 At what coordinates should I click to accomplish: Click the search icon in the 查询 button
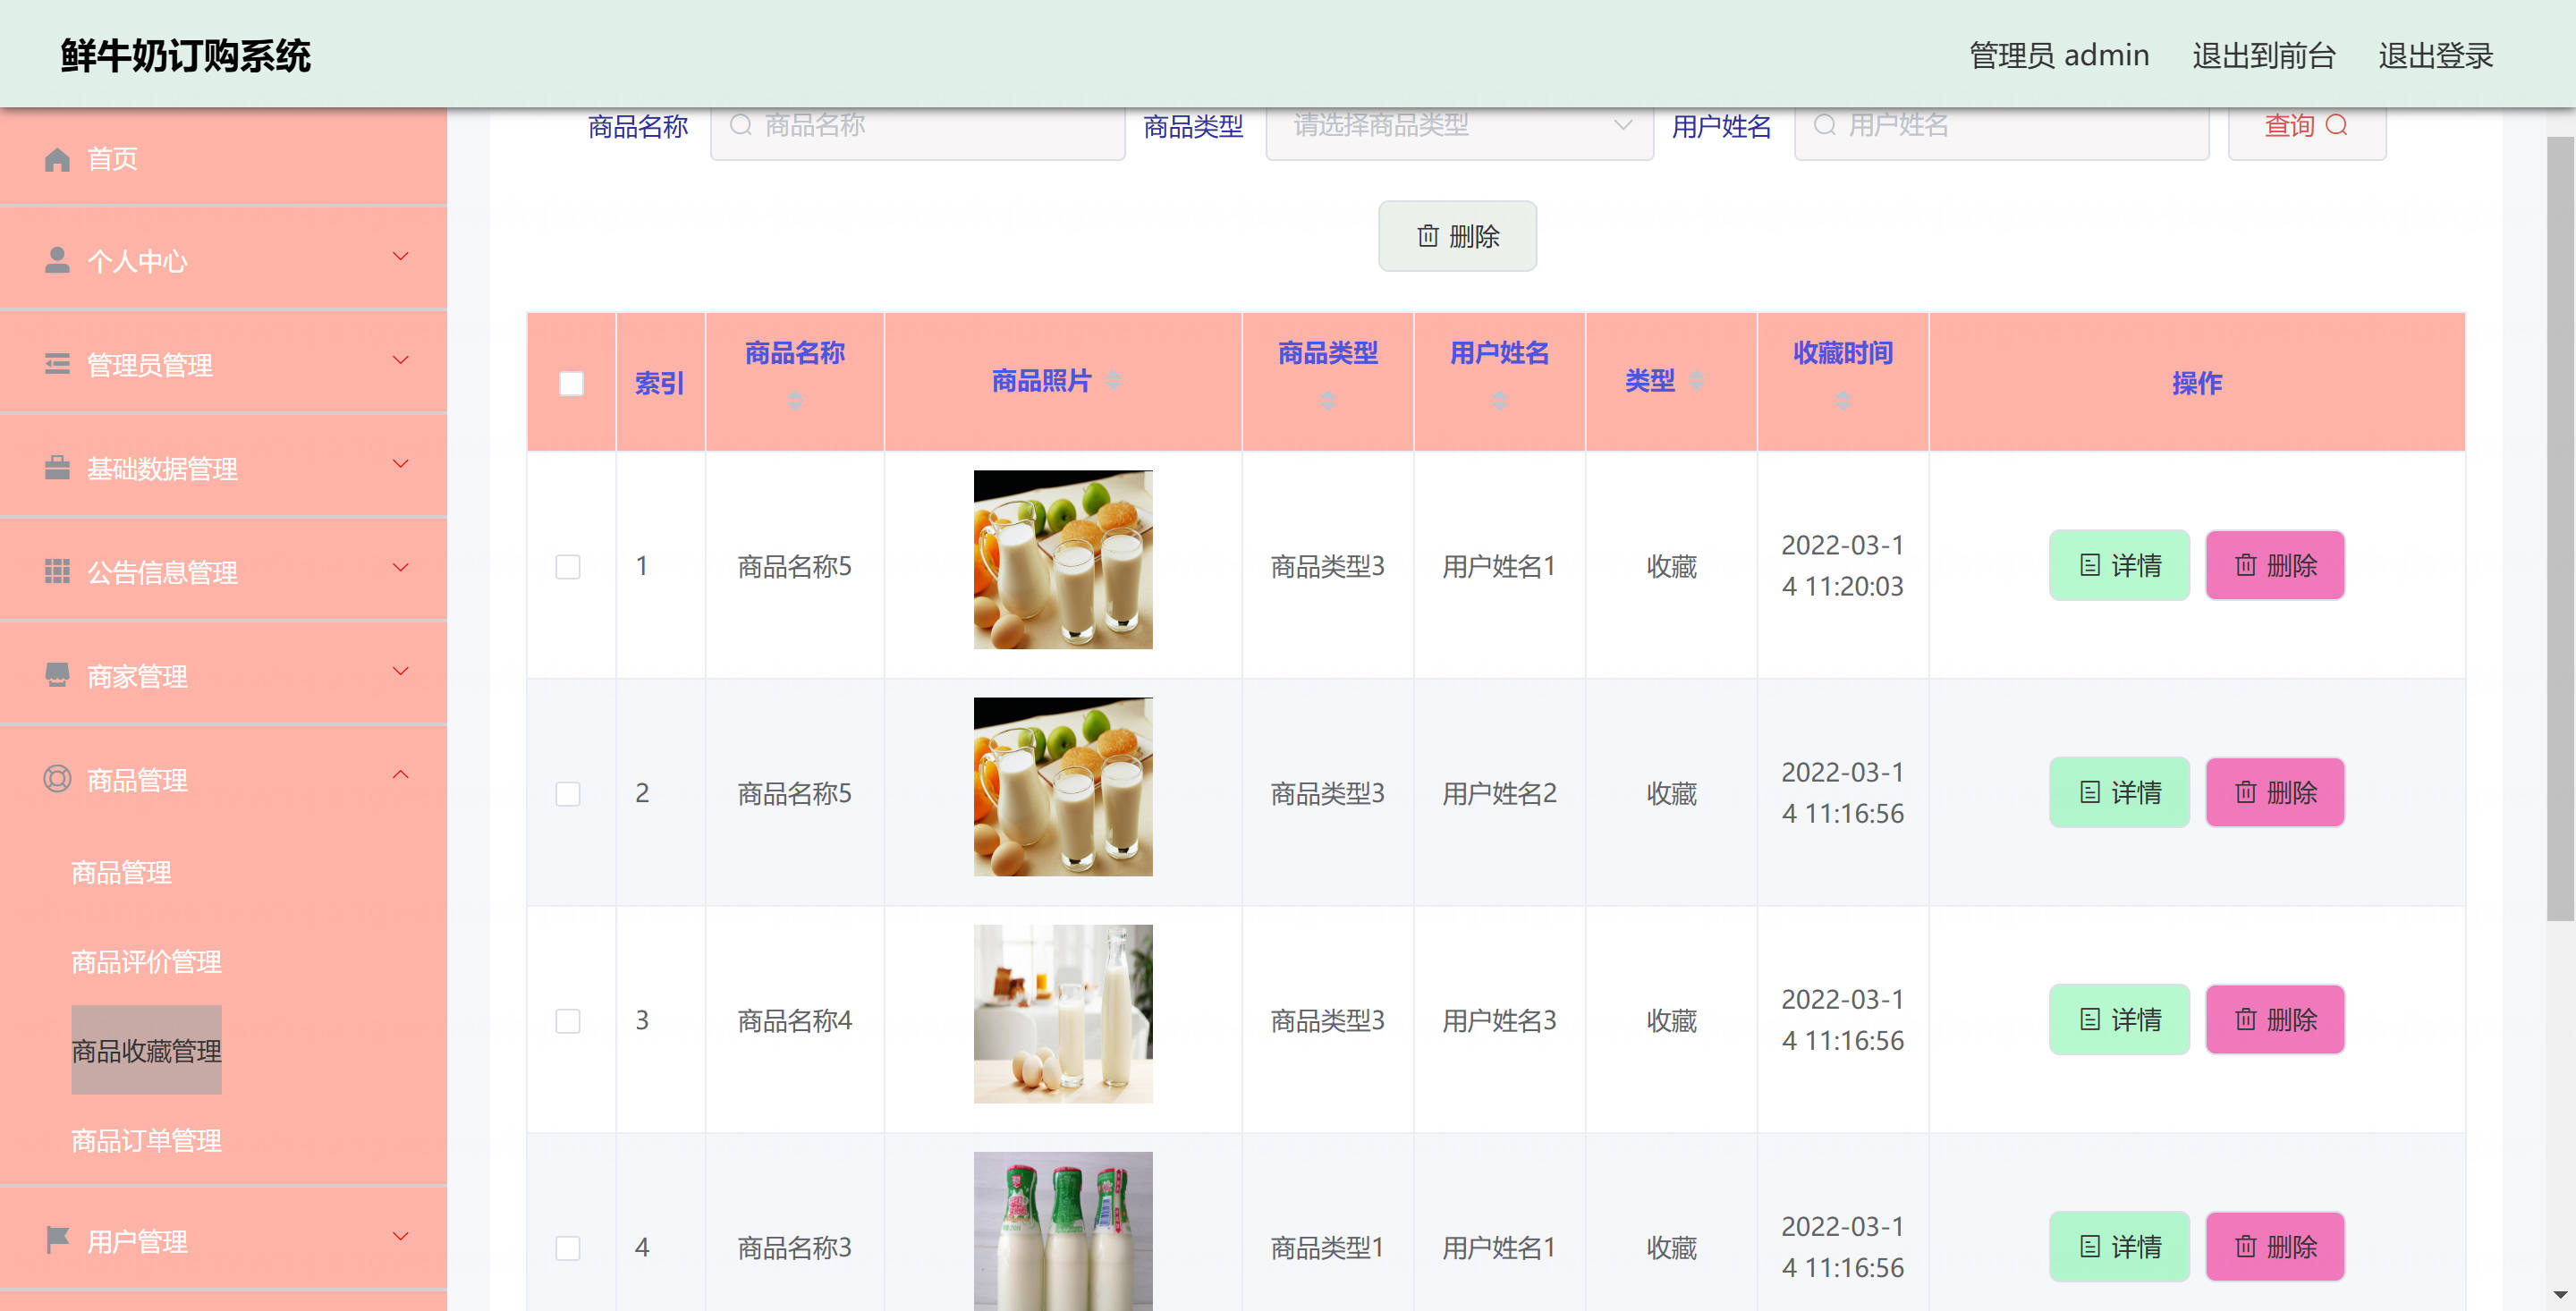[x=2337, y=125]
